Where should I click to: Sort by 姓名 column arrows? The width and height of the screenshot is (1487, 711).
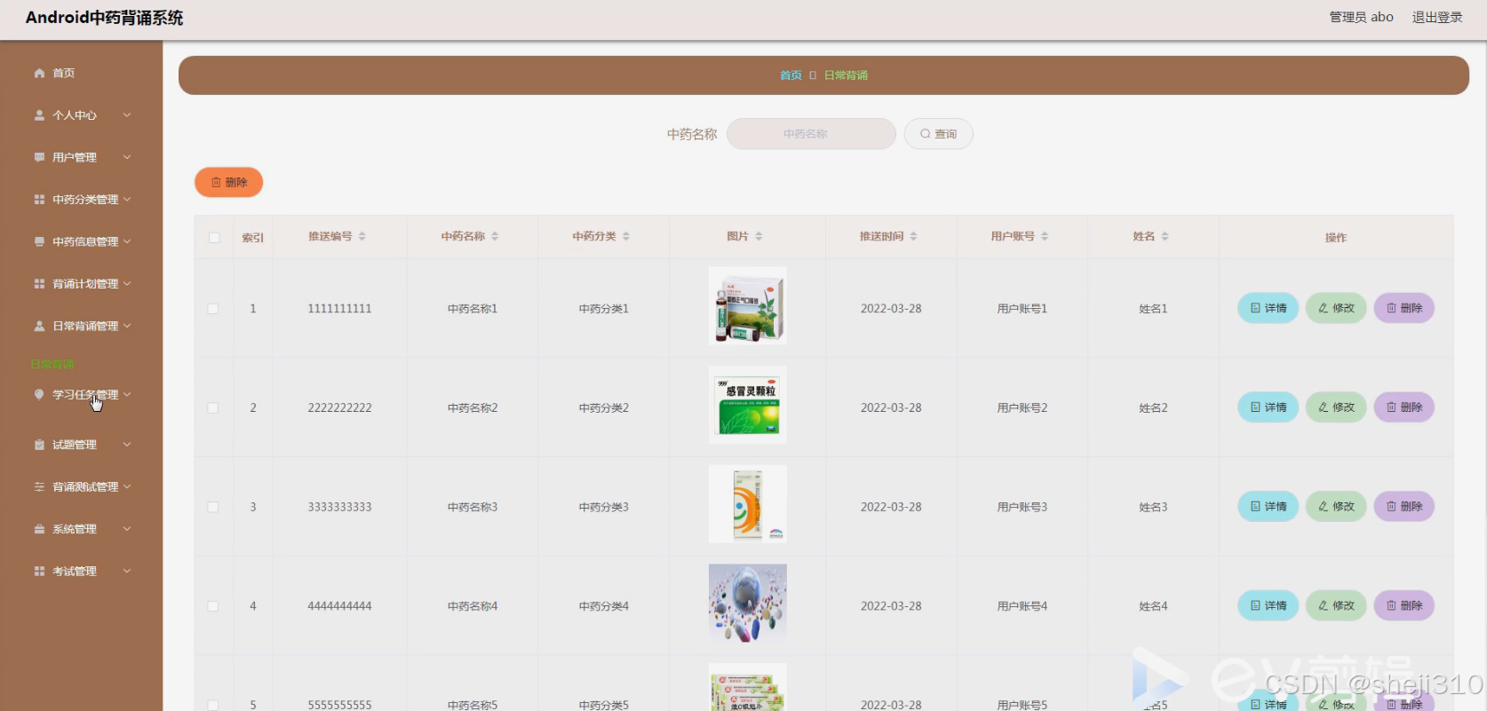click(x=1165, y=236)
